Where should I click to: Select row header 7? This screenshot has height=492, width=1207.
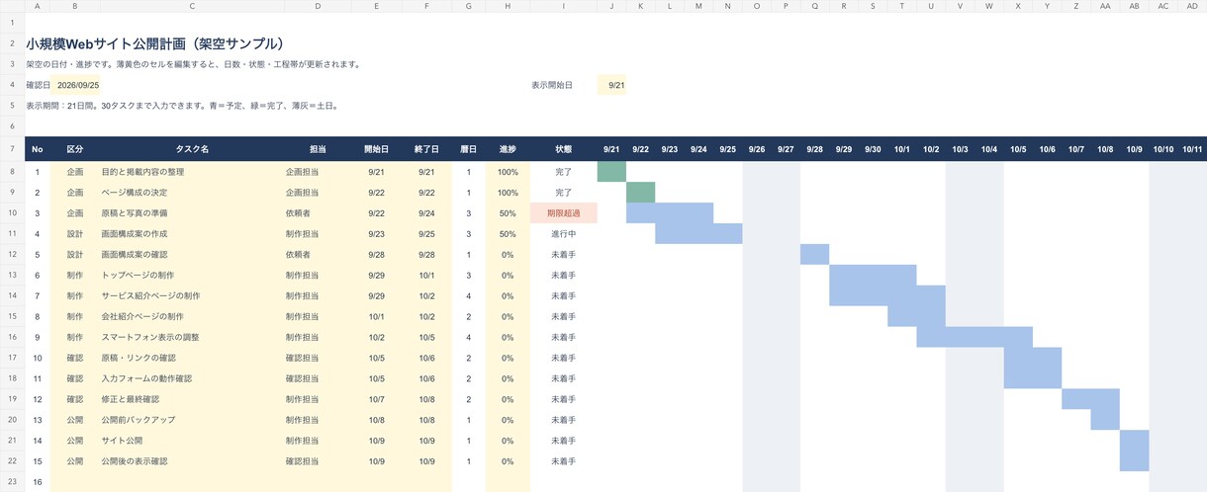click(x=12, y=149)
